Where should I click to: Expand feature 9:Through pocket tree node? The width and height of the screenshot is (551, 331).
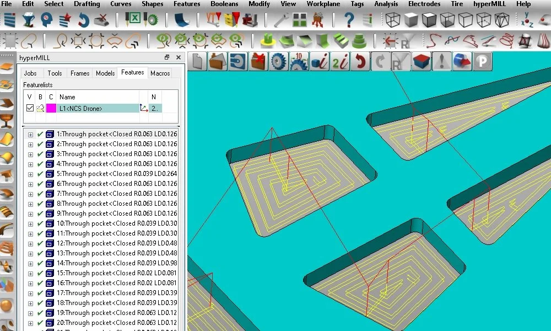(30, 214)
